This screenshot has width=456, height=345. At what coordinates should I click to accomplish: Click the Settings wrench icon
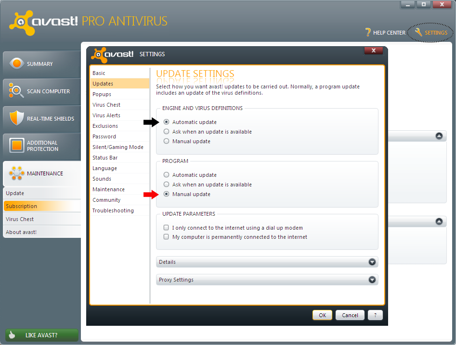pos(418,32)
